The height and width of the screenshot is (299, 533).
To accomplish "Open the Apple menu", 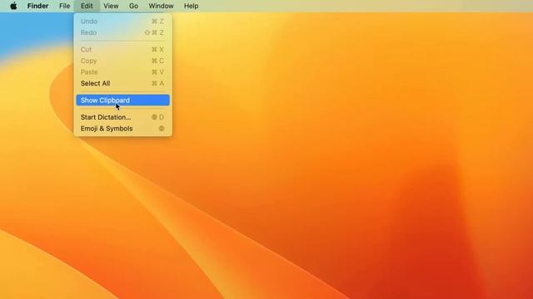I will click(x=13, y=6).
